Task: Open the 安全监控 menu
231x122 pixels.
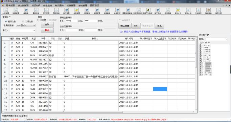Action: pyautogui.click(x=48, y=5)
